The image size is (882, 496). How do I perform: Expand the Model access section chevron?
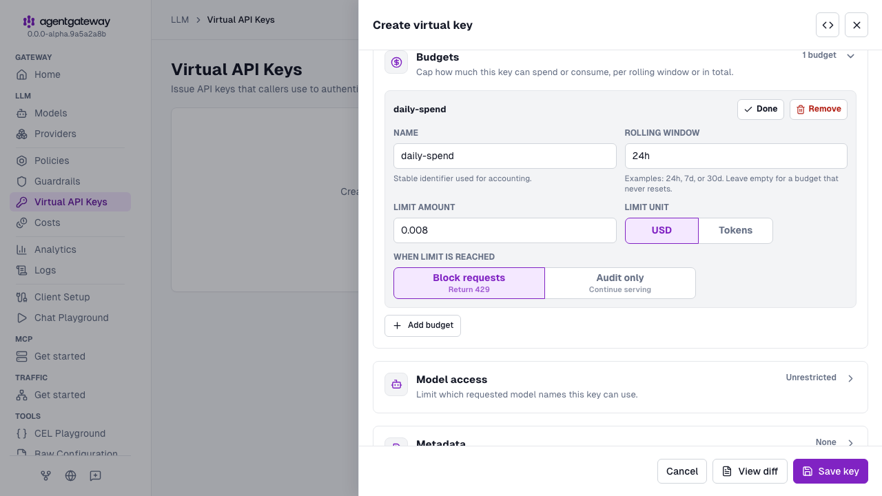[850, 378]
